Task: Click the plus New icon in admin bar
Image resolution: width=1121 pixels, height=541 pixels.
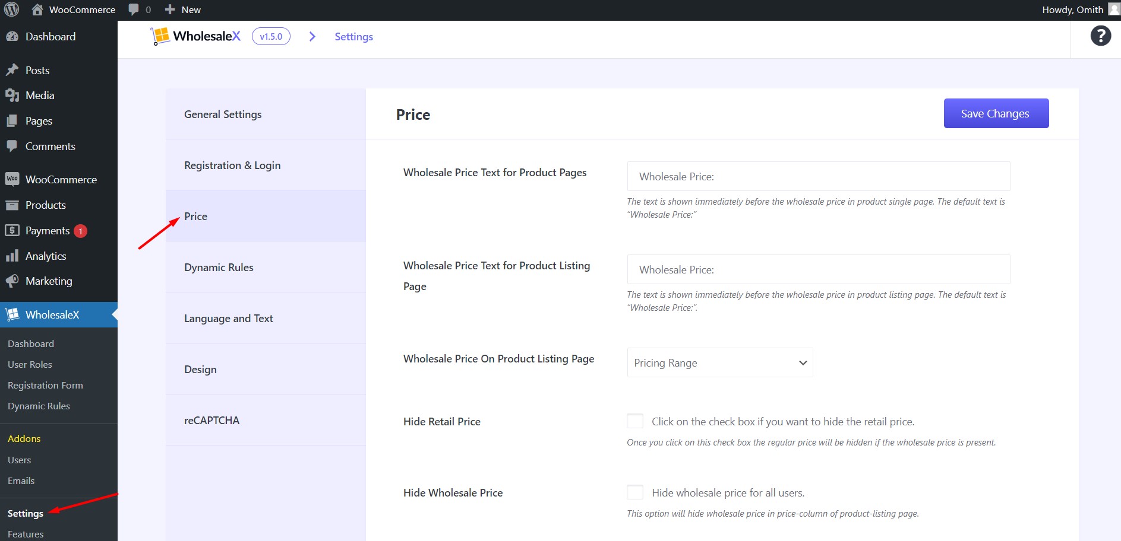Action: pos(170,9)
